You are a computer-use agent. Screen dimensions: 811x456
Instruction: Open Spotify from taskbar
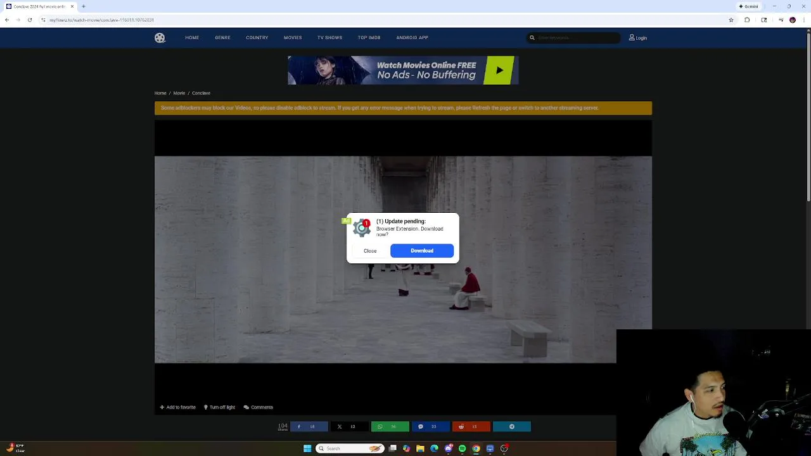click(462, 448)
